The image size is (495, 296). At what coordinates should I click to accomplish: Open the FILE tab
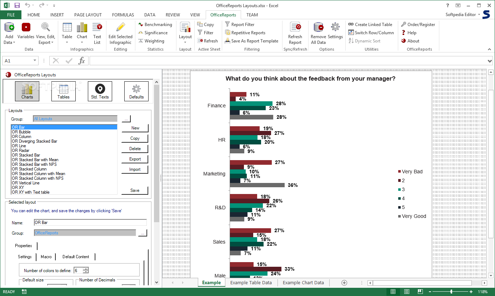coord(11,15)
